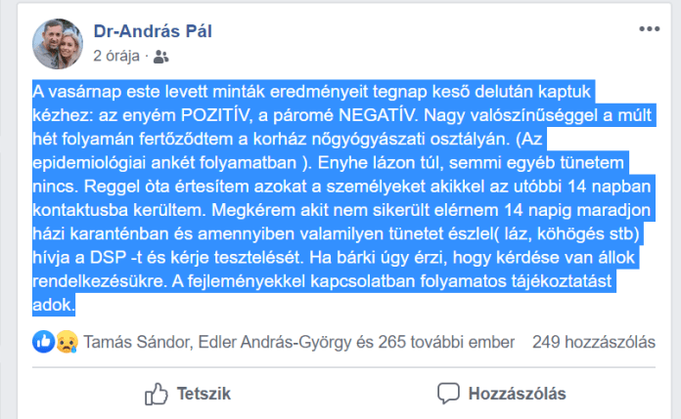
Task: Open the post options three-dot menu
Action: coord(650,30)
